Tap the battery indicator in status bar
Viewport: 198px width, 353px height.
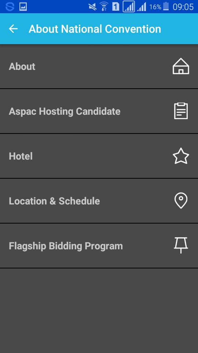pyautogui.click(x=166, y=6)
